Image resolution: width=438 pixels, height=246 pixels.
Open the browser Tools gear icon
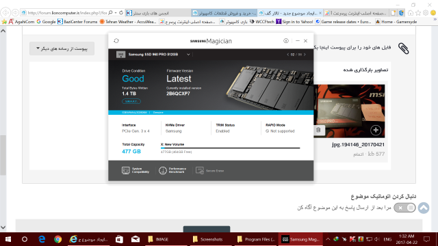[x=426, y=13]
